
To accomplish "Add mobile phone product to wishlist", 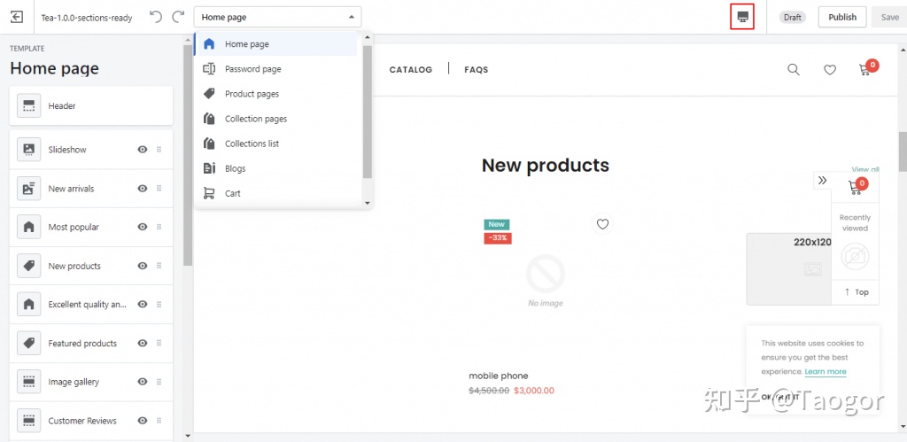I will [602, 224].
